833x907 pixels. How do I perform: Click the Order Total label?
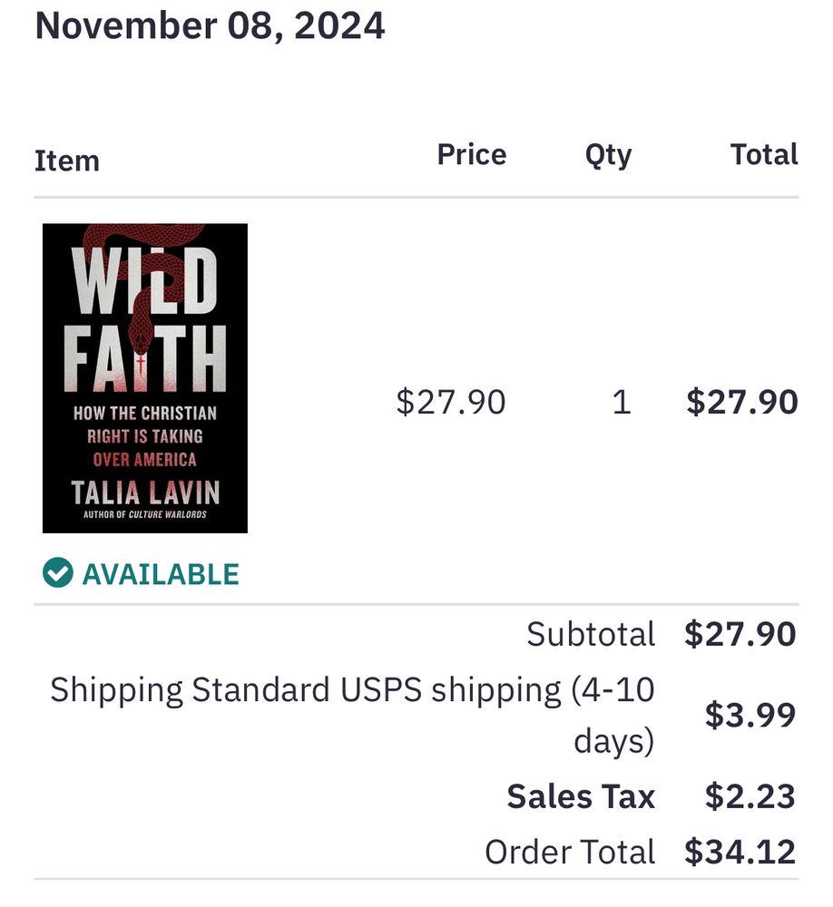click(570, 852)
